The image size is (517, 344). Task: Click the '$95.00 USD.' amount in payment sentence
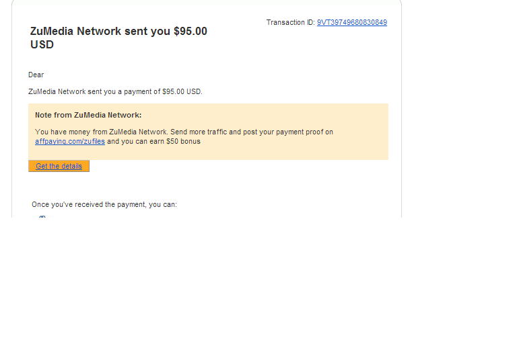point(182,91)
